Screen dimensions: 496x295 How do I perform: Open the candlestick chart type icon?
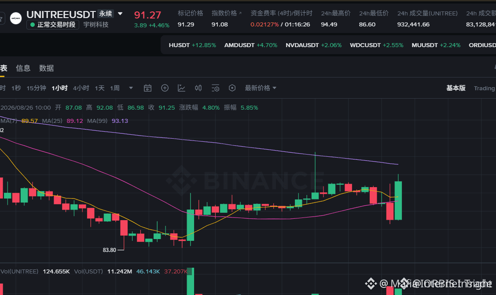pyautogui.click(x=198, y=88)
